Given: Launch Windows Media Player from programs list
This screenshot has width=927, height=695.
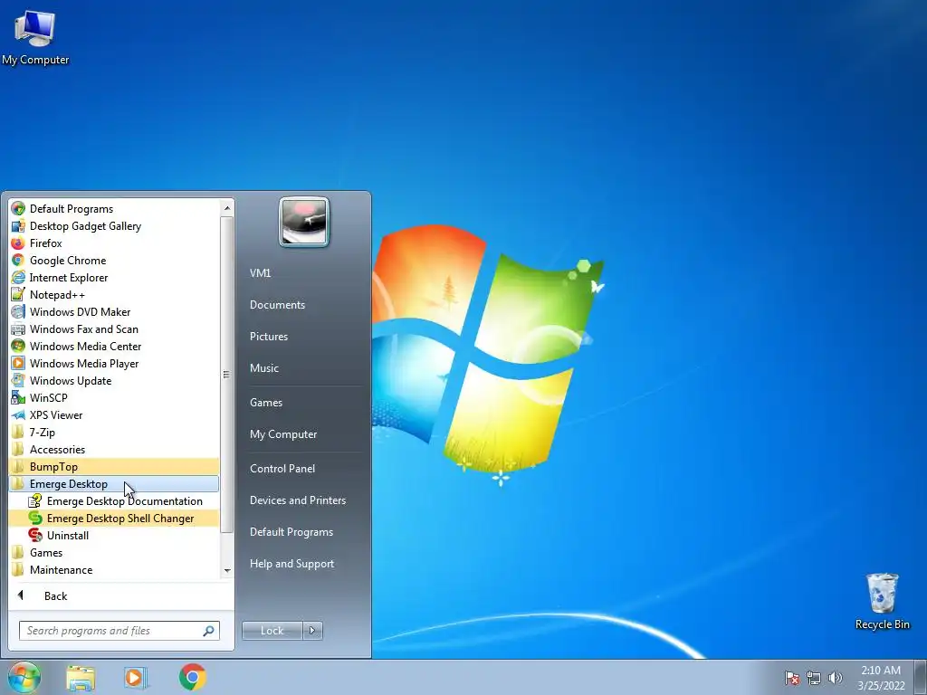Looking at the screenshot, I should click(113, 364).
